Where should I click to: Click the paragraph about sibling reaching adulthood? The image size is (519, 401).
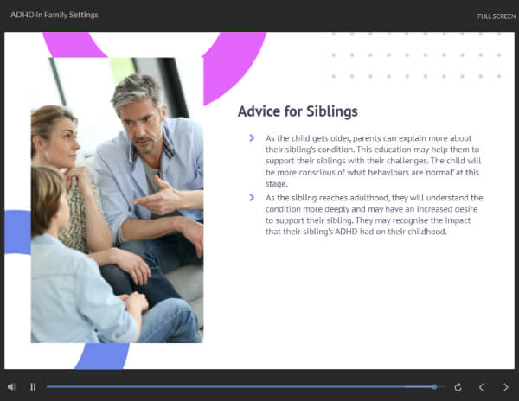374,214
